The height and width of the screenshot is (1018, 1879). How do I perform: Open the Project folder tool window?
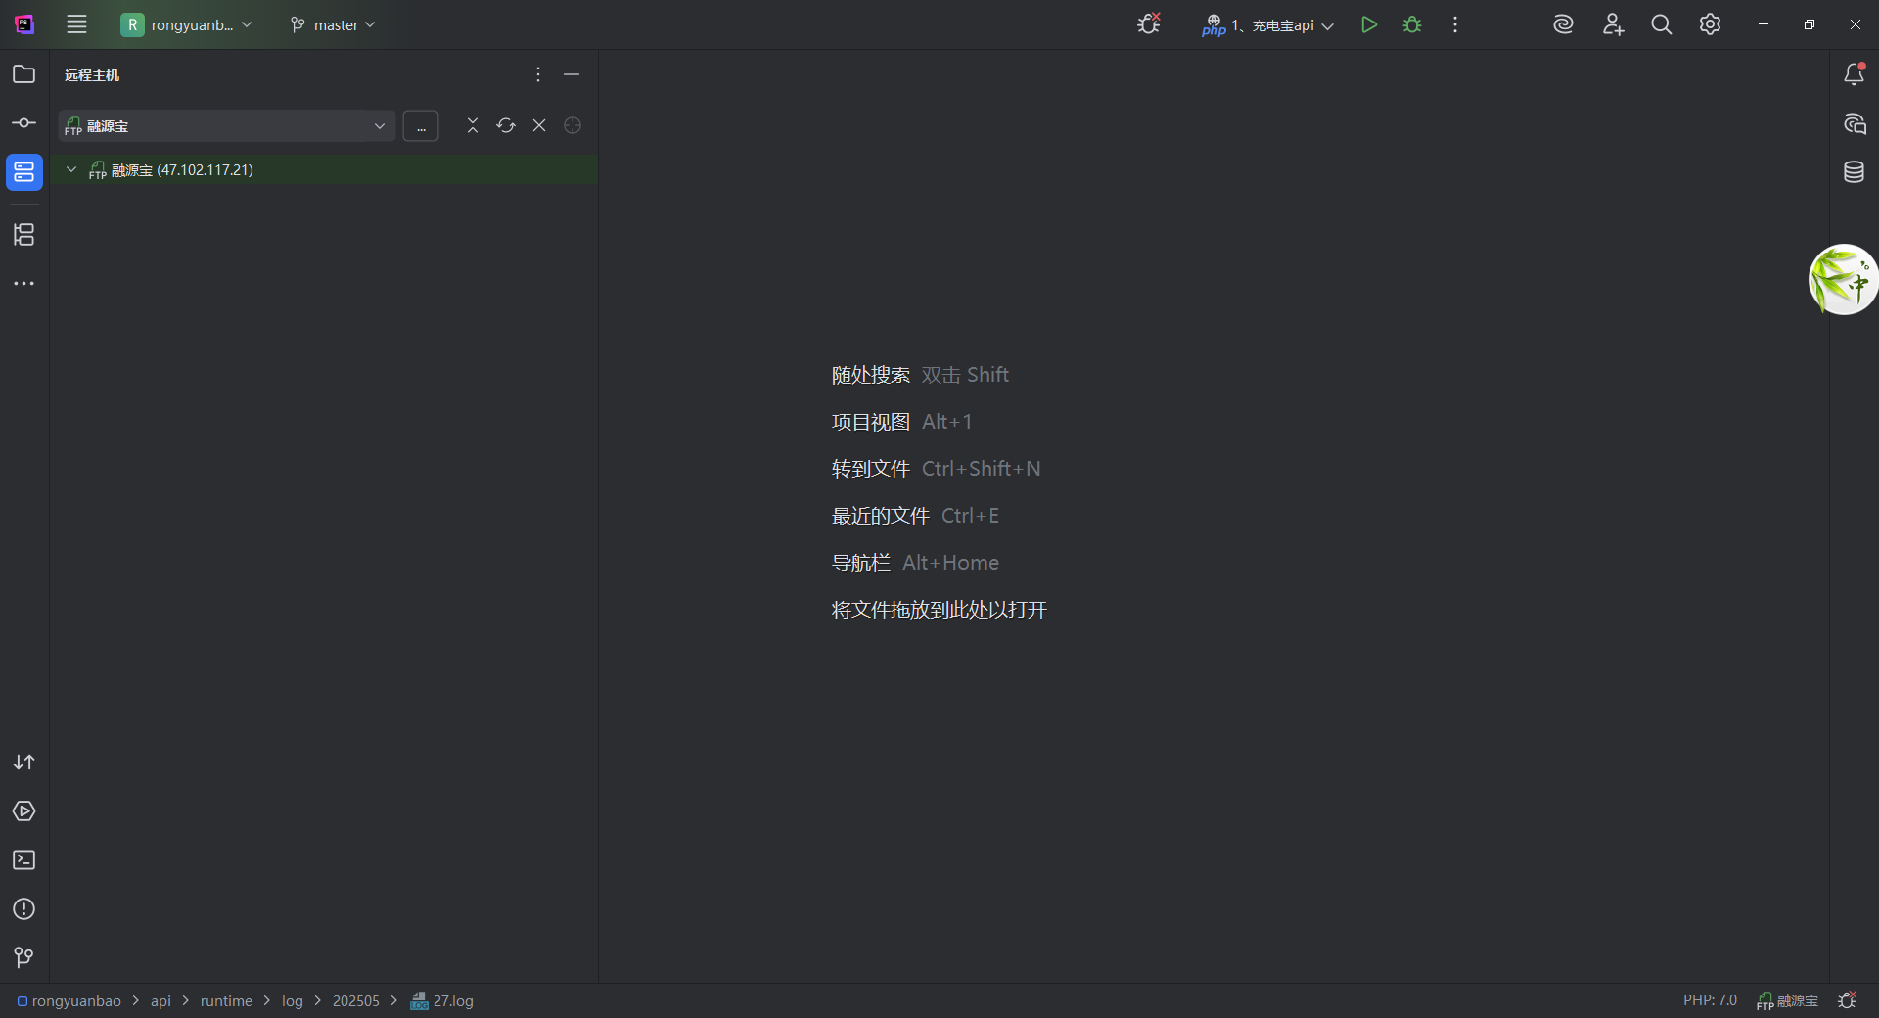[24, 74]
